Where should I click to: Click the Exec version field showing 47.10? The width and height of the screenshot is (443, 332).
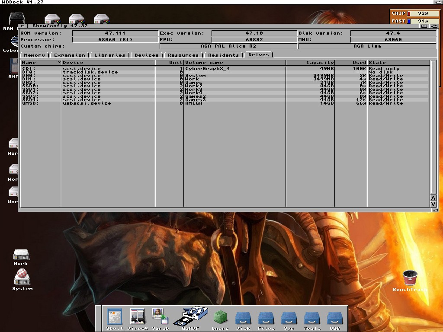tap(254, 33)
